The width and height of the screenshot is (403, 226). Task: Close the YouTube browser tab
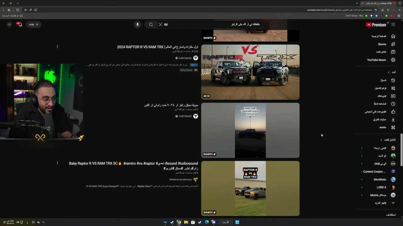click(x=362, y=3)
